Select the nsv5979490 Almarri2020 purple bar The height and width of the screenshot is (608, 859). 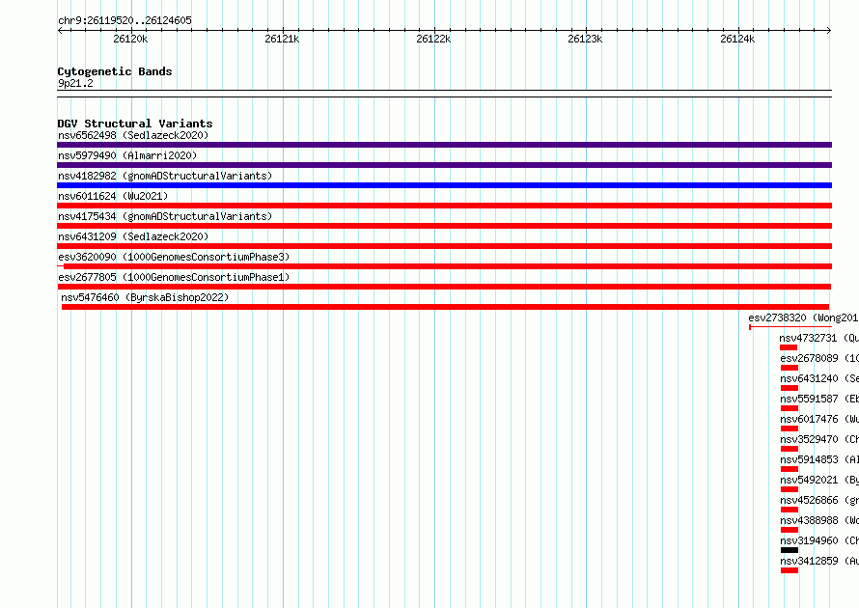pos(444,165)
